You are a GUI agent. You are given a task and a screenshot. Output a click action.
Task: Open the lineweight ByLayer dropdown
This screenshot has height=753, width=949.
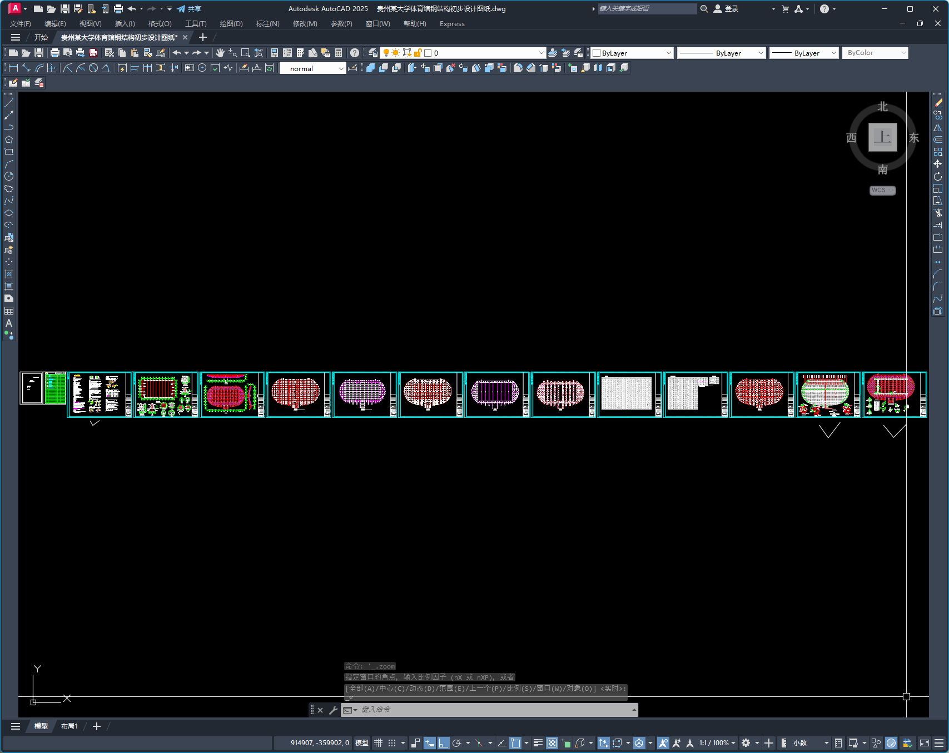click(833, 53)
